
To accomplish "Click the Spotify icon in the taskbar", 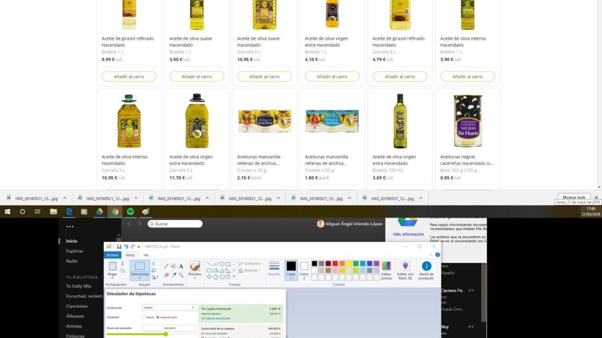I will point(131,211).
